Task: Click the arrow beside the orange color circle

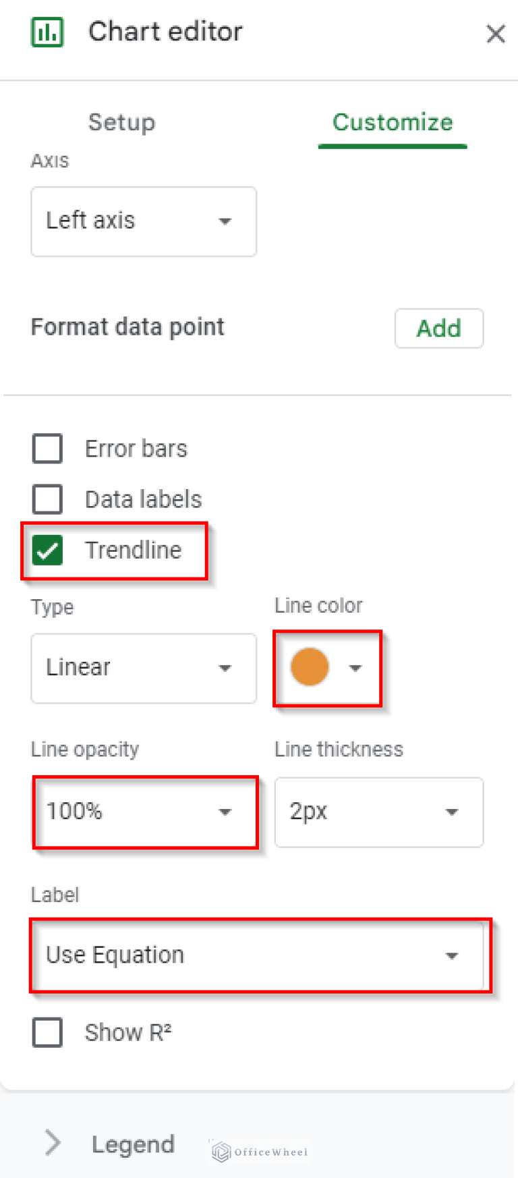Action: 355,668
